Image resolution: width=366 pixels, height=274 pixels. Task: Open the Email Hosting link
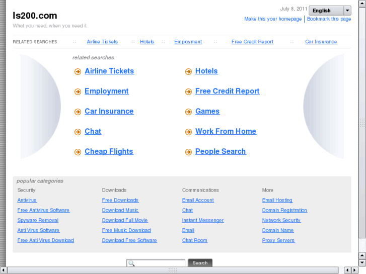(277, 200)
